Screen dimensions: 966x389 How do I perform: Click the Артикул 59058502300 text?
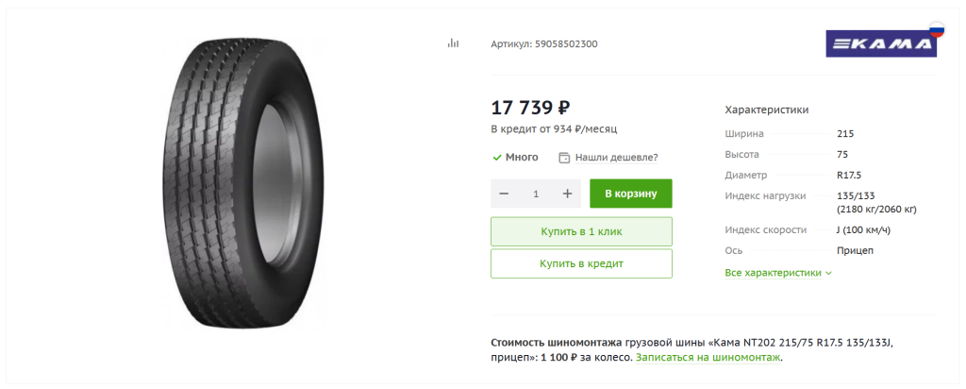point(543,43)
